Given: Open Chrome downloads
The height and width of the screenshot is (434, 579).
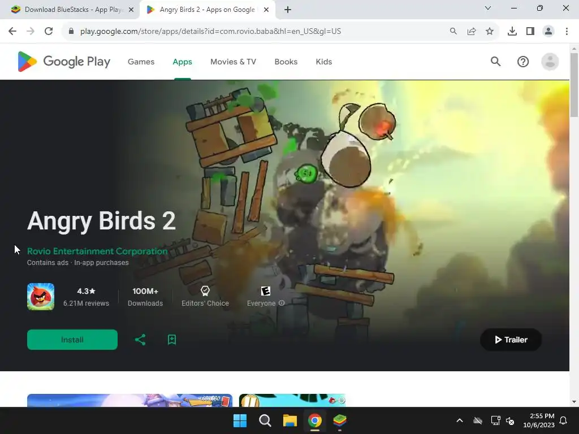Looking at the screenshot, I should [x=512, y=32].
